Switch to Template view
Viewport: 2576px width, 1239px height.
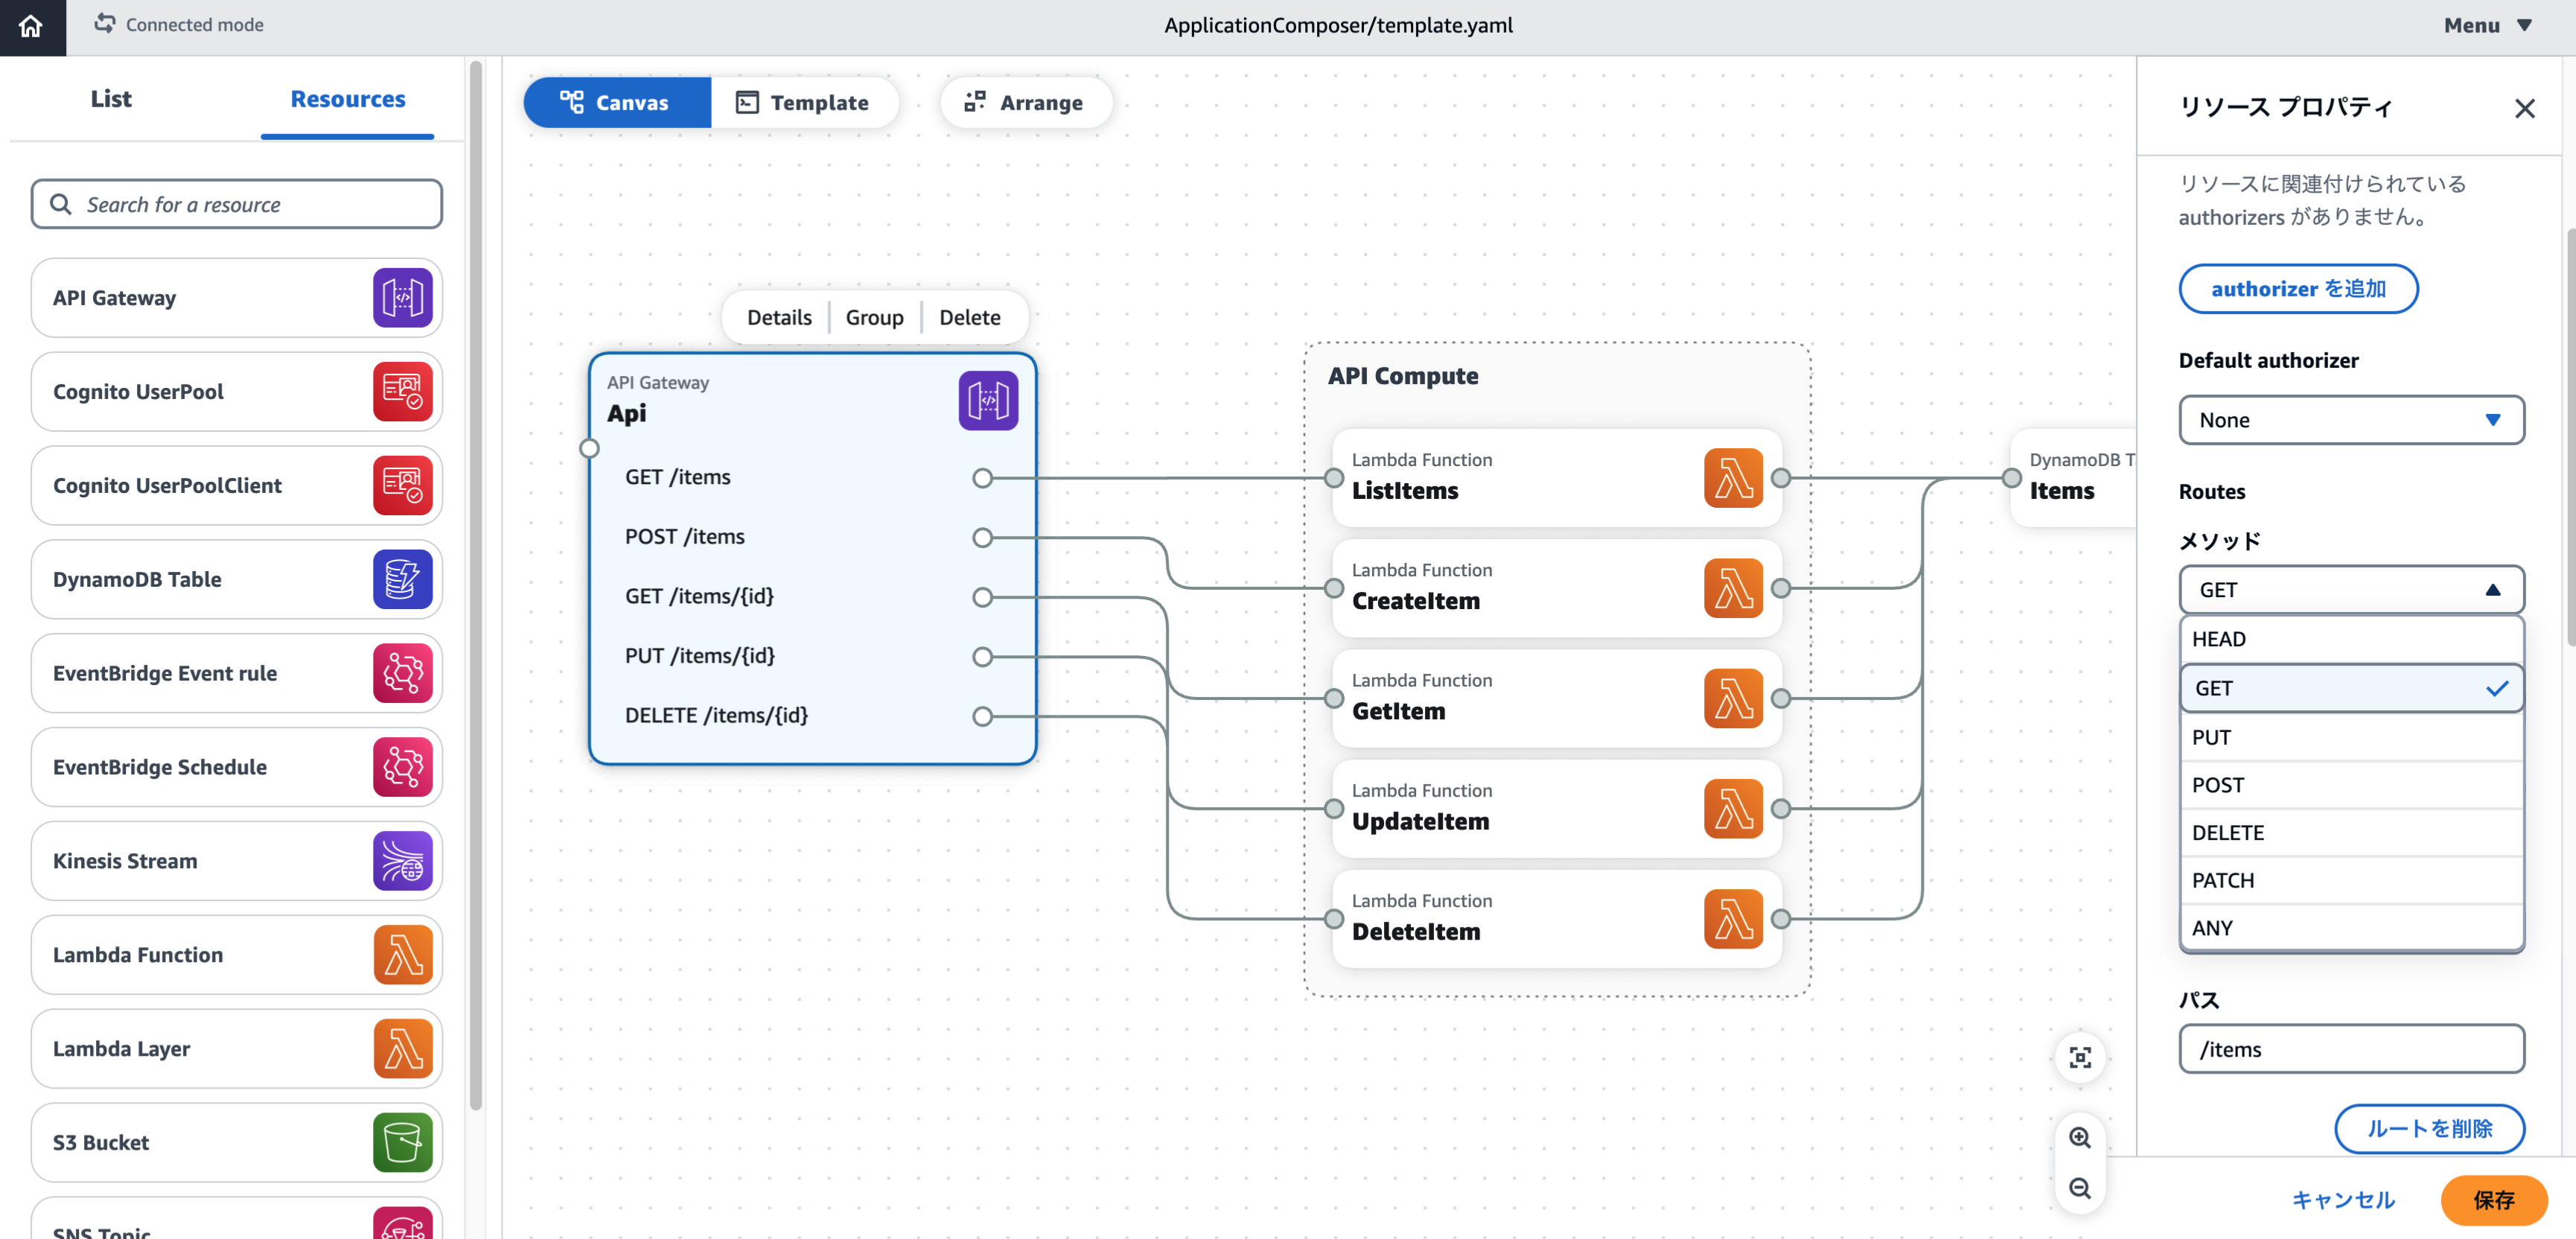tap(804, 102)
